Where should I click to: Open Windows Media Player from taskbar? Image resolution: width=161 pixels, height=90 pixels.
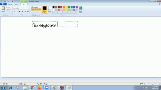[17, 88]
